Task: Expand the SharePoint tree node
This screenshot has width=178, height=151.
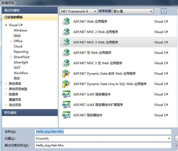Action: (11, 57)
